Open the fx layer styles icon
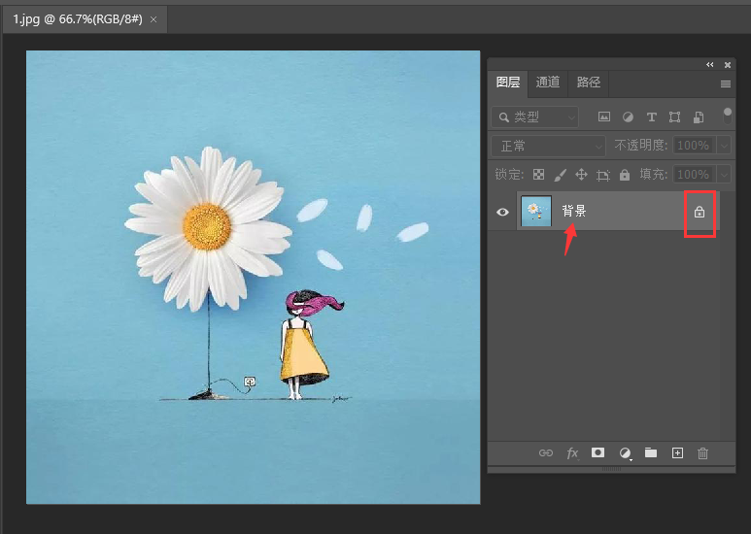 tap(572, 452)
